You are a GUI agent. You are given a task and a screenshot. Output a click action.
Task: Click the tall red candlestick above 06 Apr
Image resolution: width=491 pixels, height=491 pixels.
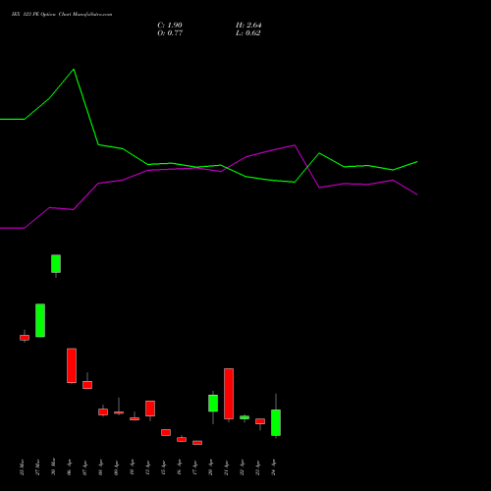click(x=72, y=365)
